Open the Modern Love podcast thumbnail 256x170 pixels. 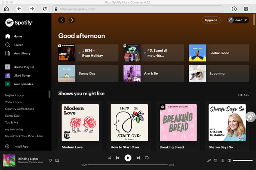pyautogui.click(x=80, y=122)
